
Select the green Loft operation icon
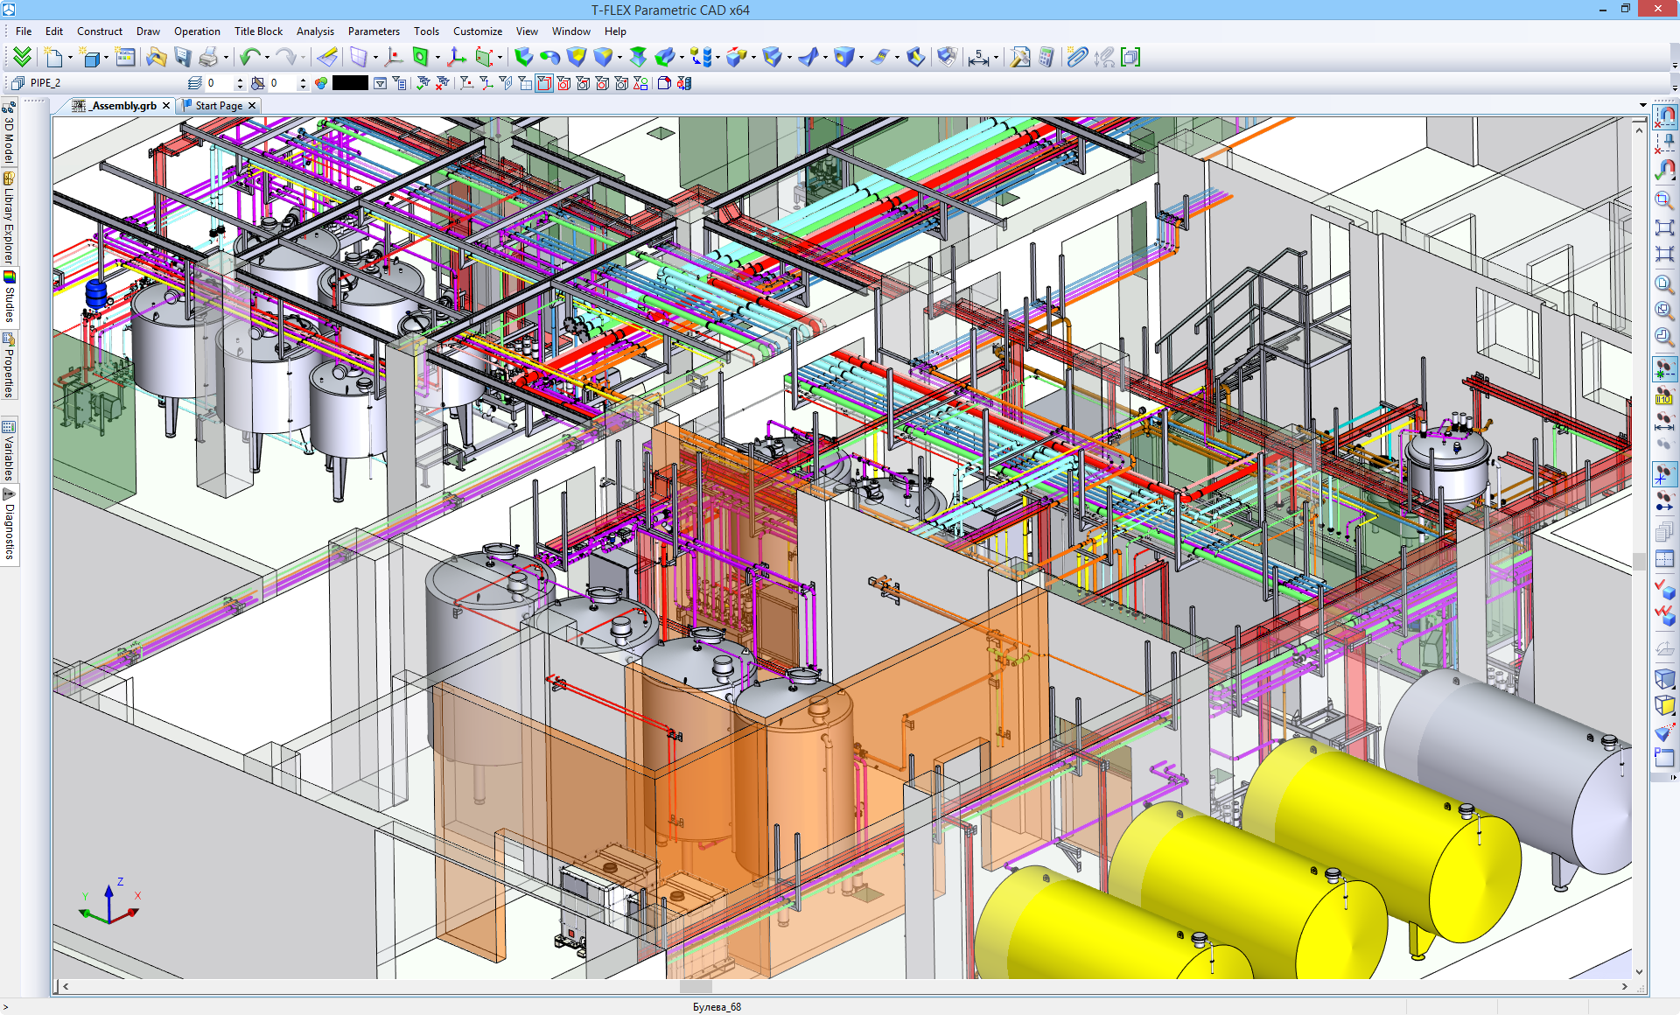point(638,57)
